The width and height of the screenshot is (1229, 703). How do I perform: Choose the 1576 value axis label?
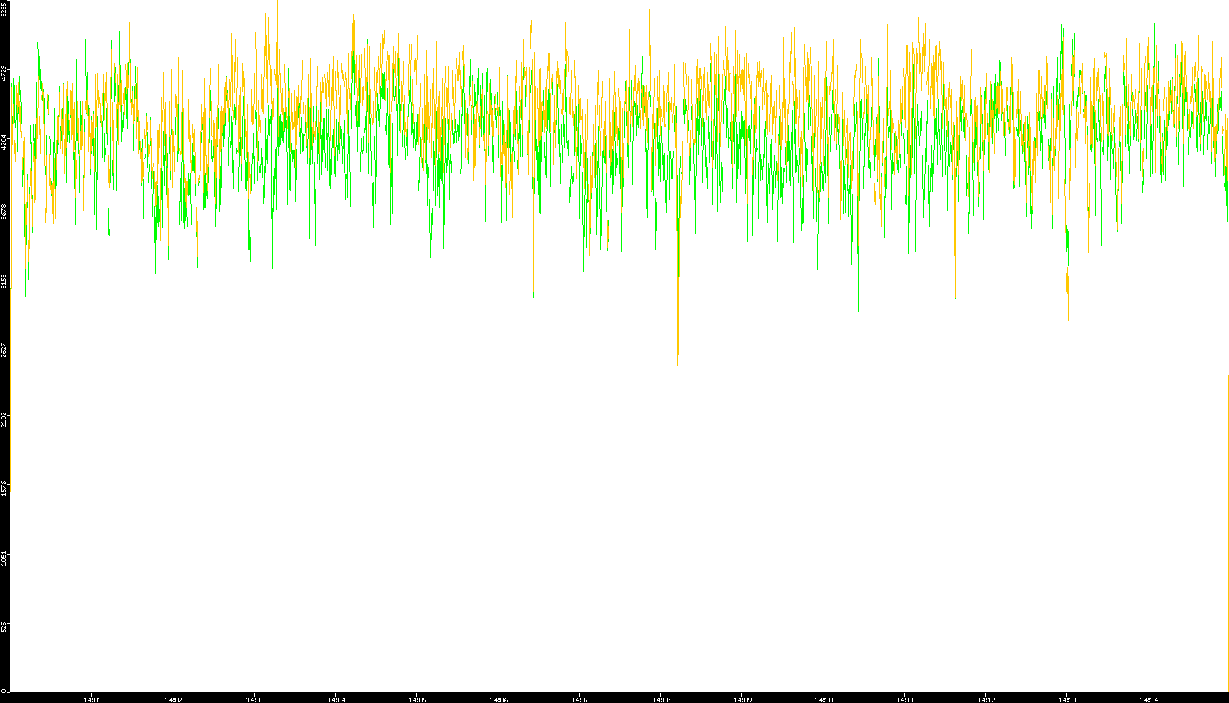click(5, 489)
